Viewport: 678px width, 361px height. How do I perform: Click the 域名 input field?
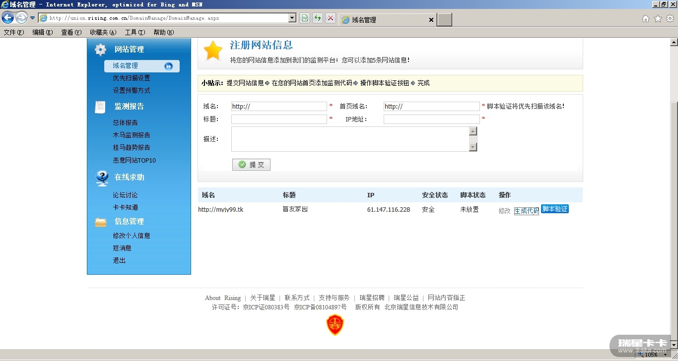tap(279, 107)
